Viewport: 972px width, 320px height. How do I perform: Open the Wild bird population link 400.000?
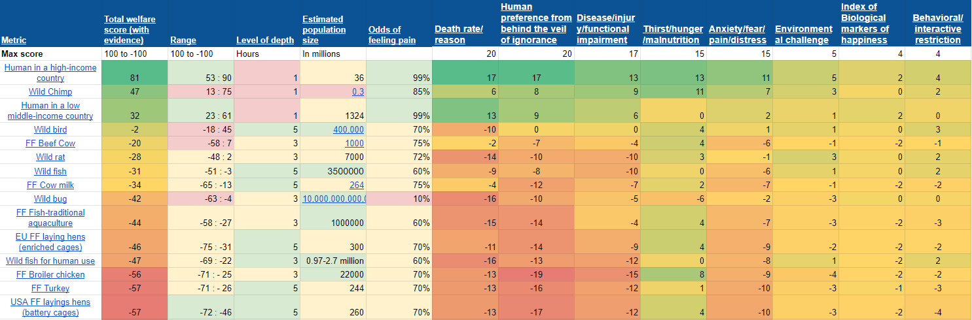(348, 130)
